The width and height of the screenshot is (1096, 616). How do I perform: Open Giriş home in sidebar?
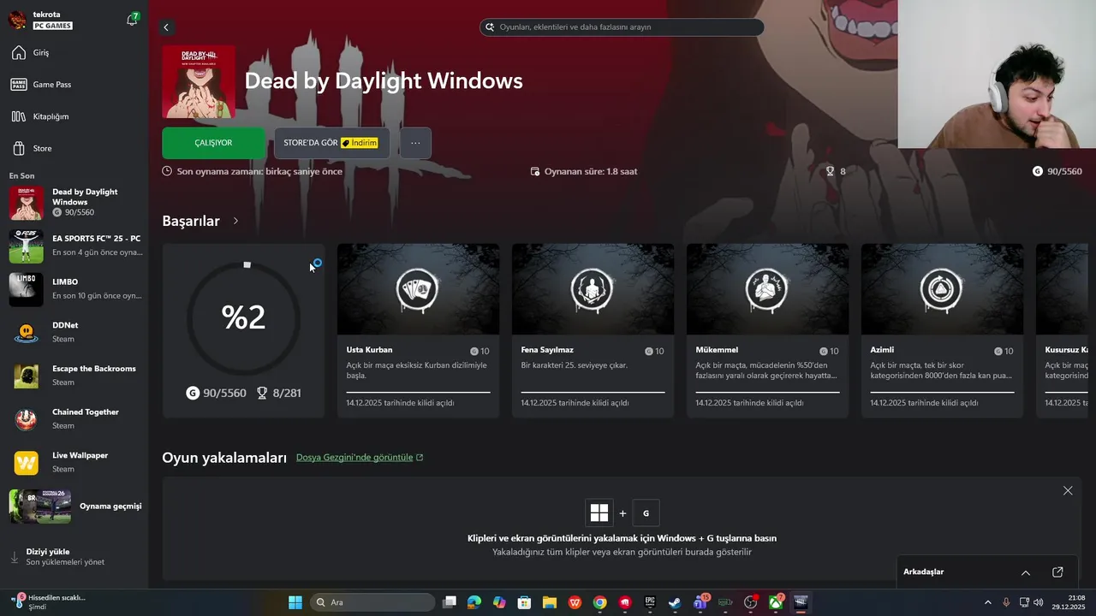pos(74,53)
